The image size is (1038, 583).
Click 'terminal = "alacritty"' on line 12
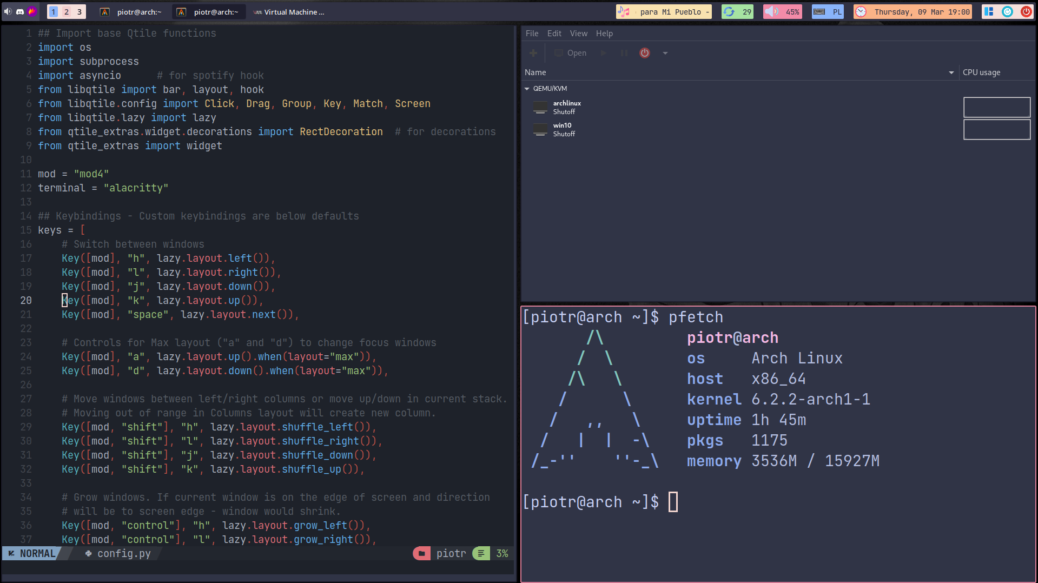click(x=103, y=188)
